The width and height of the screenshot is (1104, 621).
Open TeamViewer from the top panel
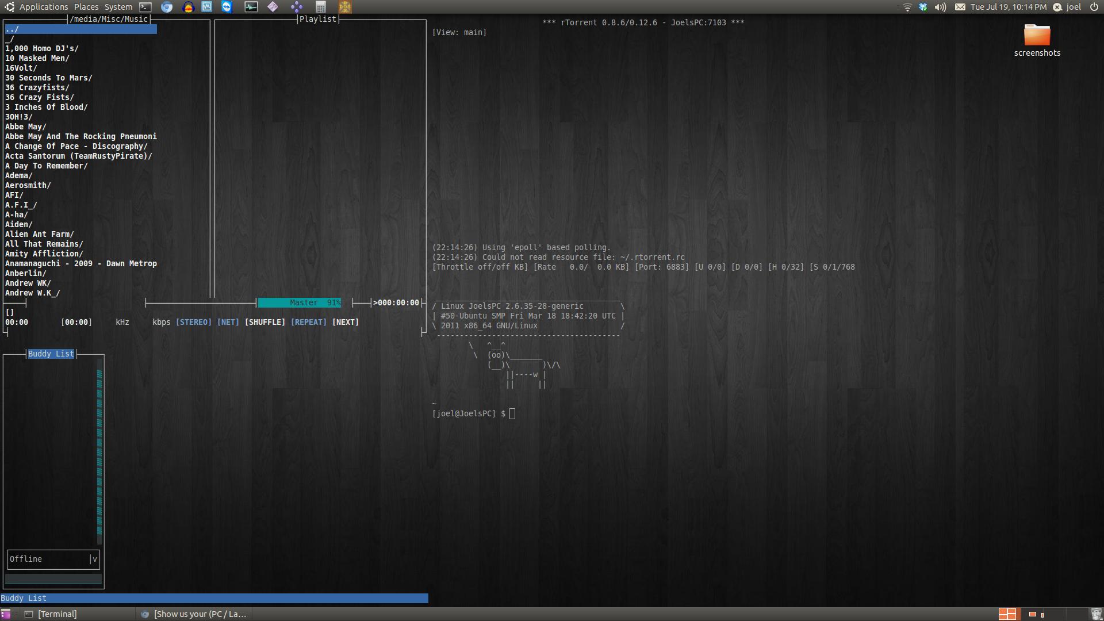pyautogui.click(x=227, y=7)
